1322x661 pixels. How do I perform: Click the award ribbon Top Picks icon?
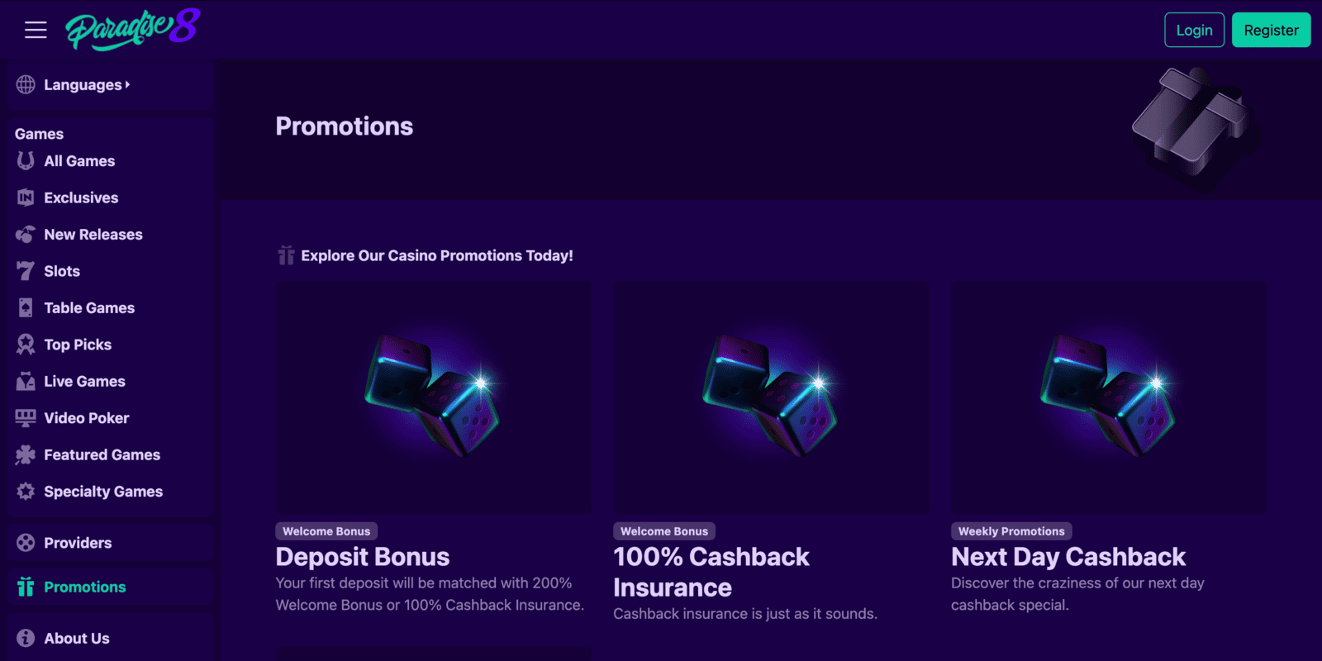pyautogui.click(x=26, y=345)
